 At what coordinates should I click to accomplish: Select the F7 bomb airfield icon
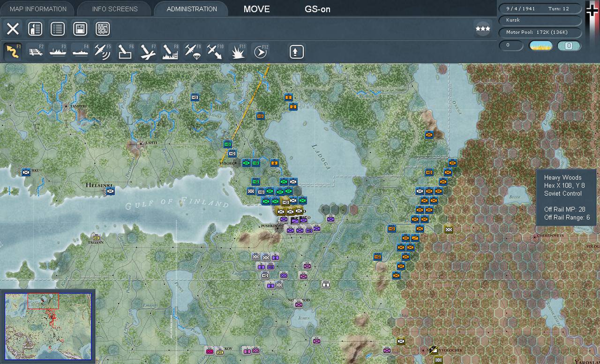tap(148, 52)
